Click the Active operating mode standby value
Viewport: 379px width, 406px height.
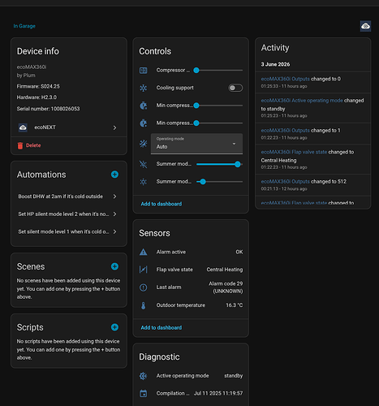coord(233,376)
